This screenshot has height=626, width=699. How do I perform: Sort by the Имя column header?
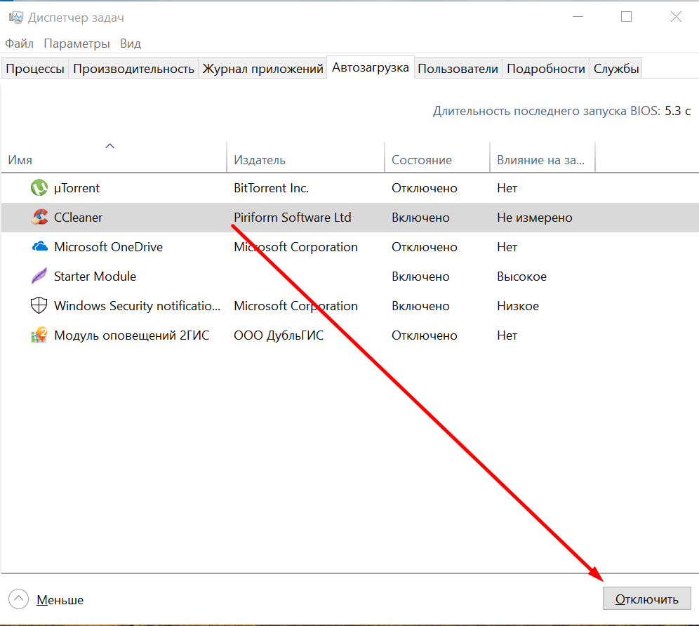point(114,157)
